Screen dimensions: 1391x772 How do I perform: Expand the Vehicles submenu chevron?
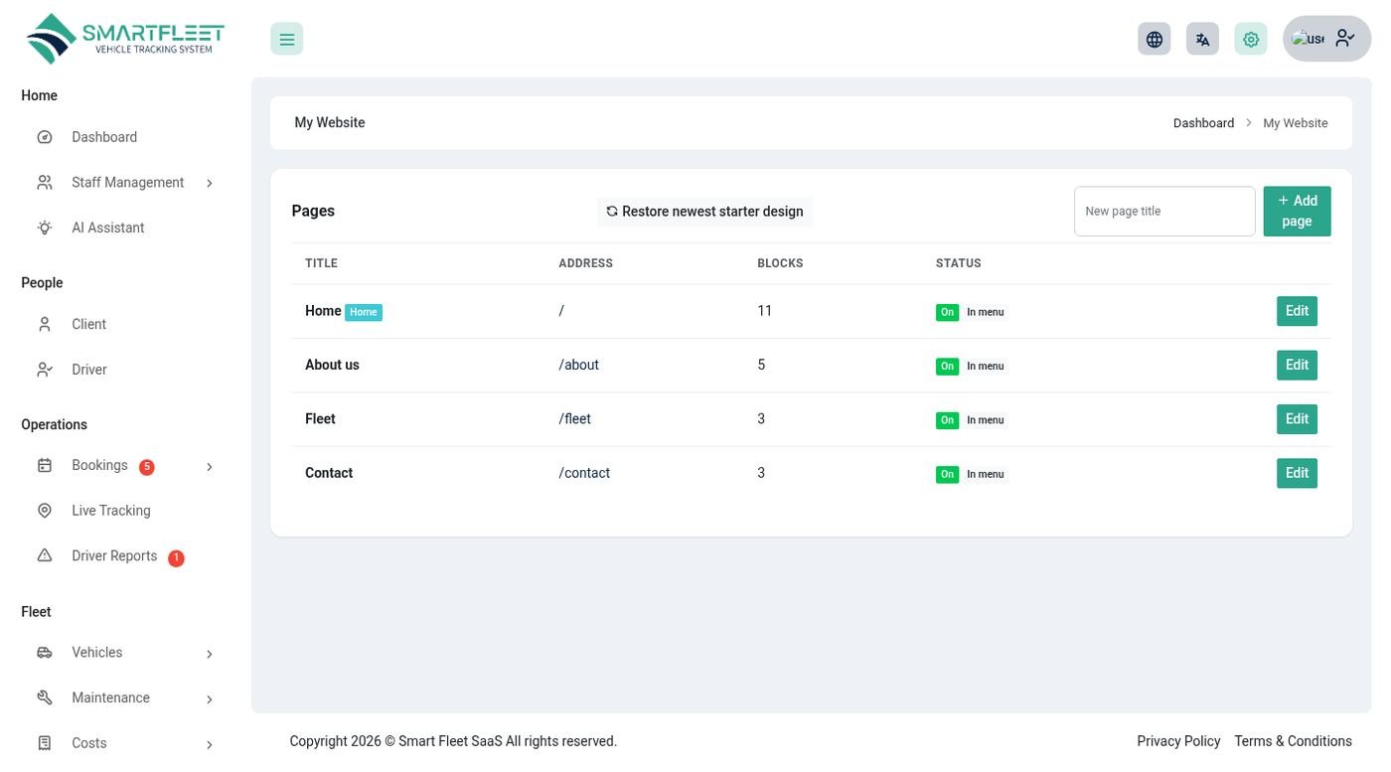click(x=209, y=654)
